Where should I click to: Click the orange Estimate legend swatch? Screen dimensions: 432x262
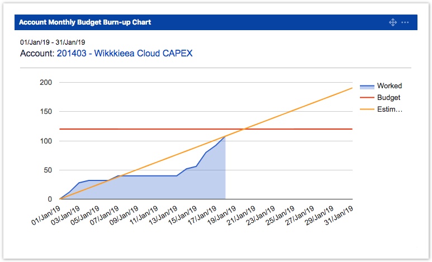(366, 109)
